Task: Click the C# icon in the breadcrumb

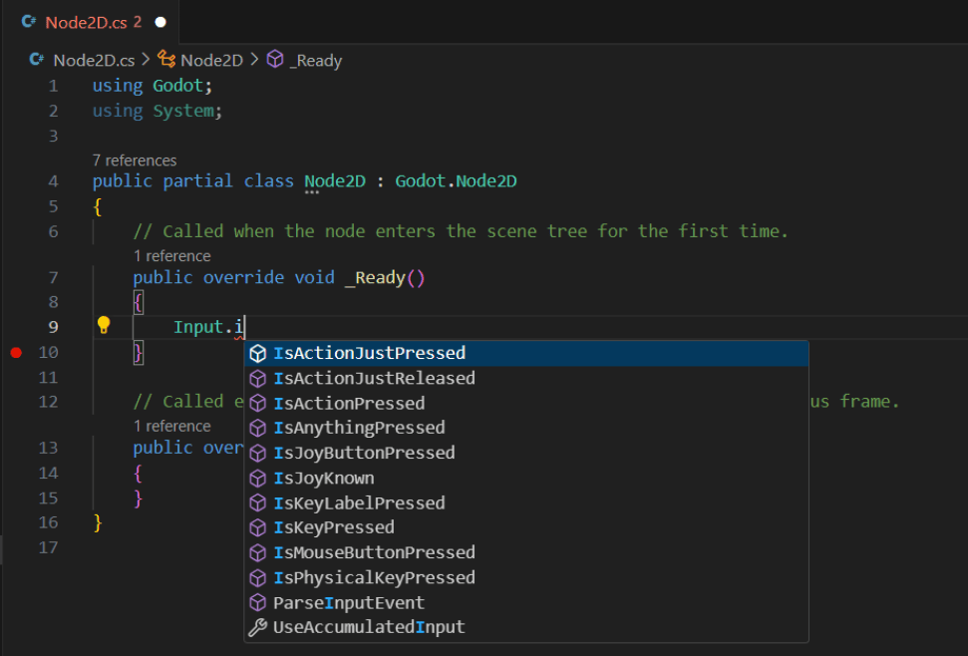Action: (37, 59)
